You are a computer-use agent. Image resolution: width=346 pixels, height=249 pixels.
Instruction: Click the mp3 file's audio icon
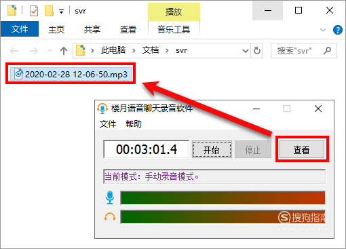point(19,74)
